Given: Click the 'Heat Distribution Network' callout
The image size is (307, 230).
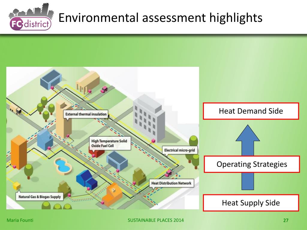Looking at the screenshot, I should [x=171, y=183].
